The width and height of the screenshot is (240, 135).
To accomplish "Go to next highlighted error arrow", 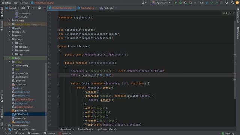I will click(234, 13).
